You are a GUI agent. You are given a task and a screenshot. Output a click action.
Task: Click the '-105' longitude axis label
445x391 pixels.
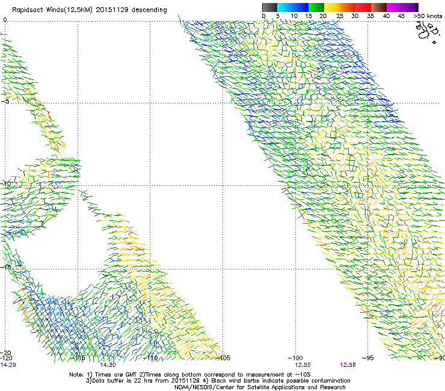coord(222,358)
